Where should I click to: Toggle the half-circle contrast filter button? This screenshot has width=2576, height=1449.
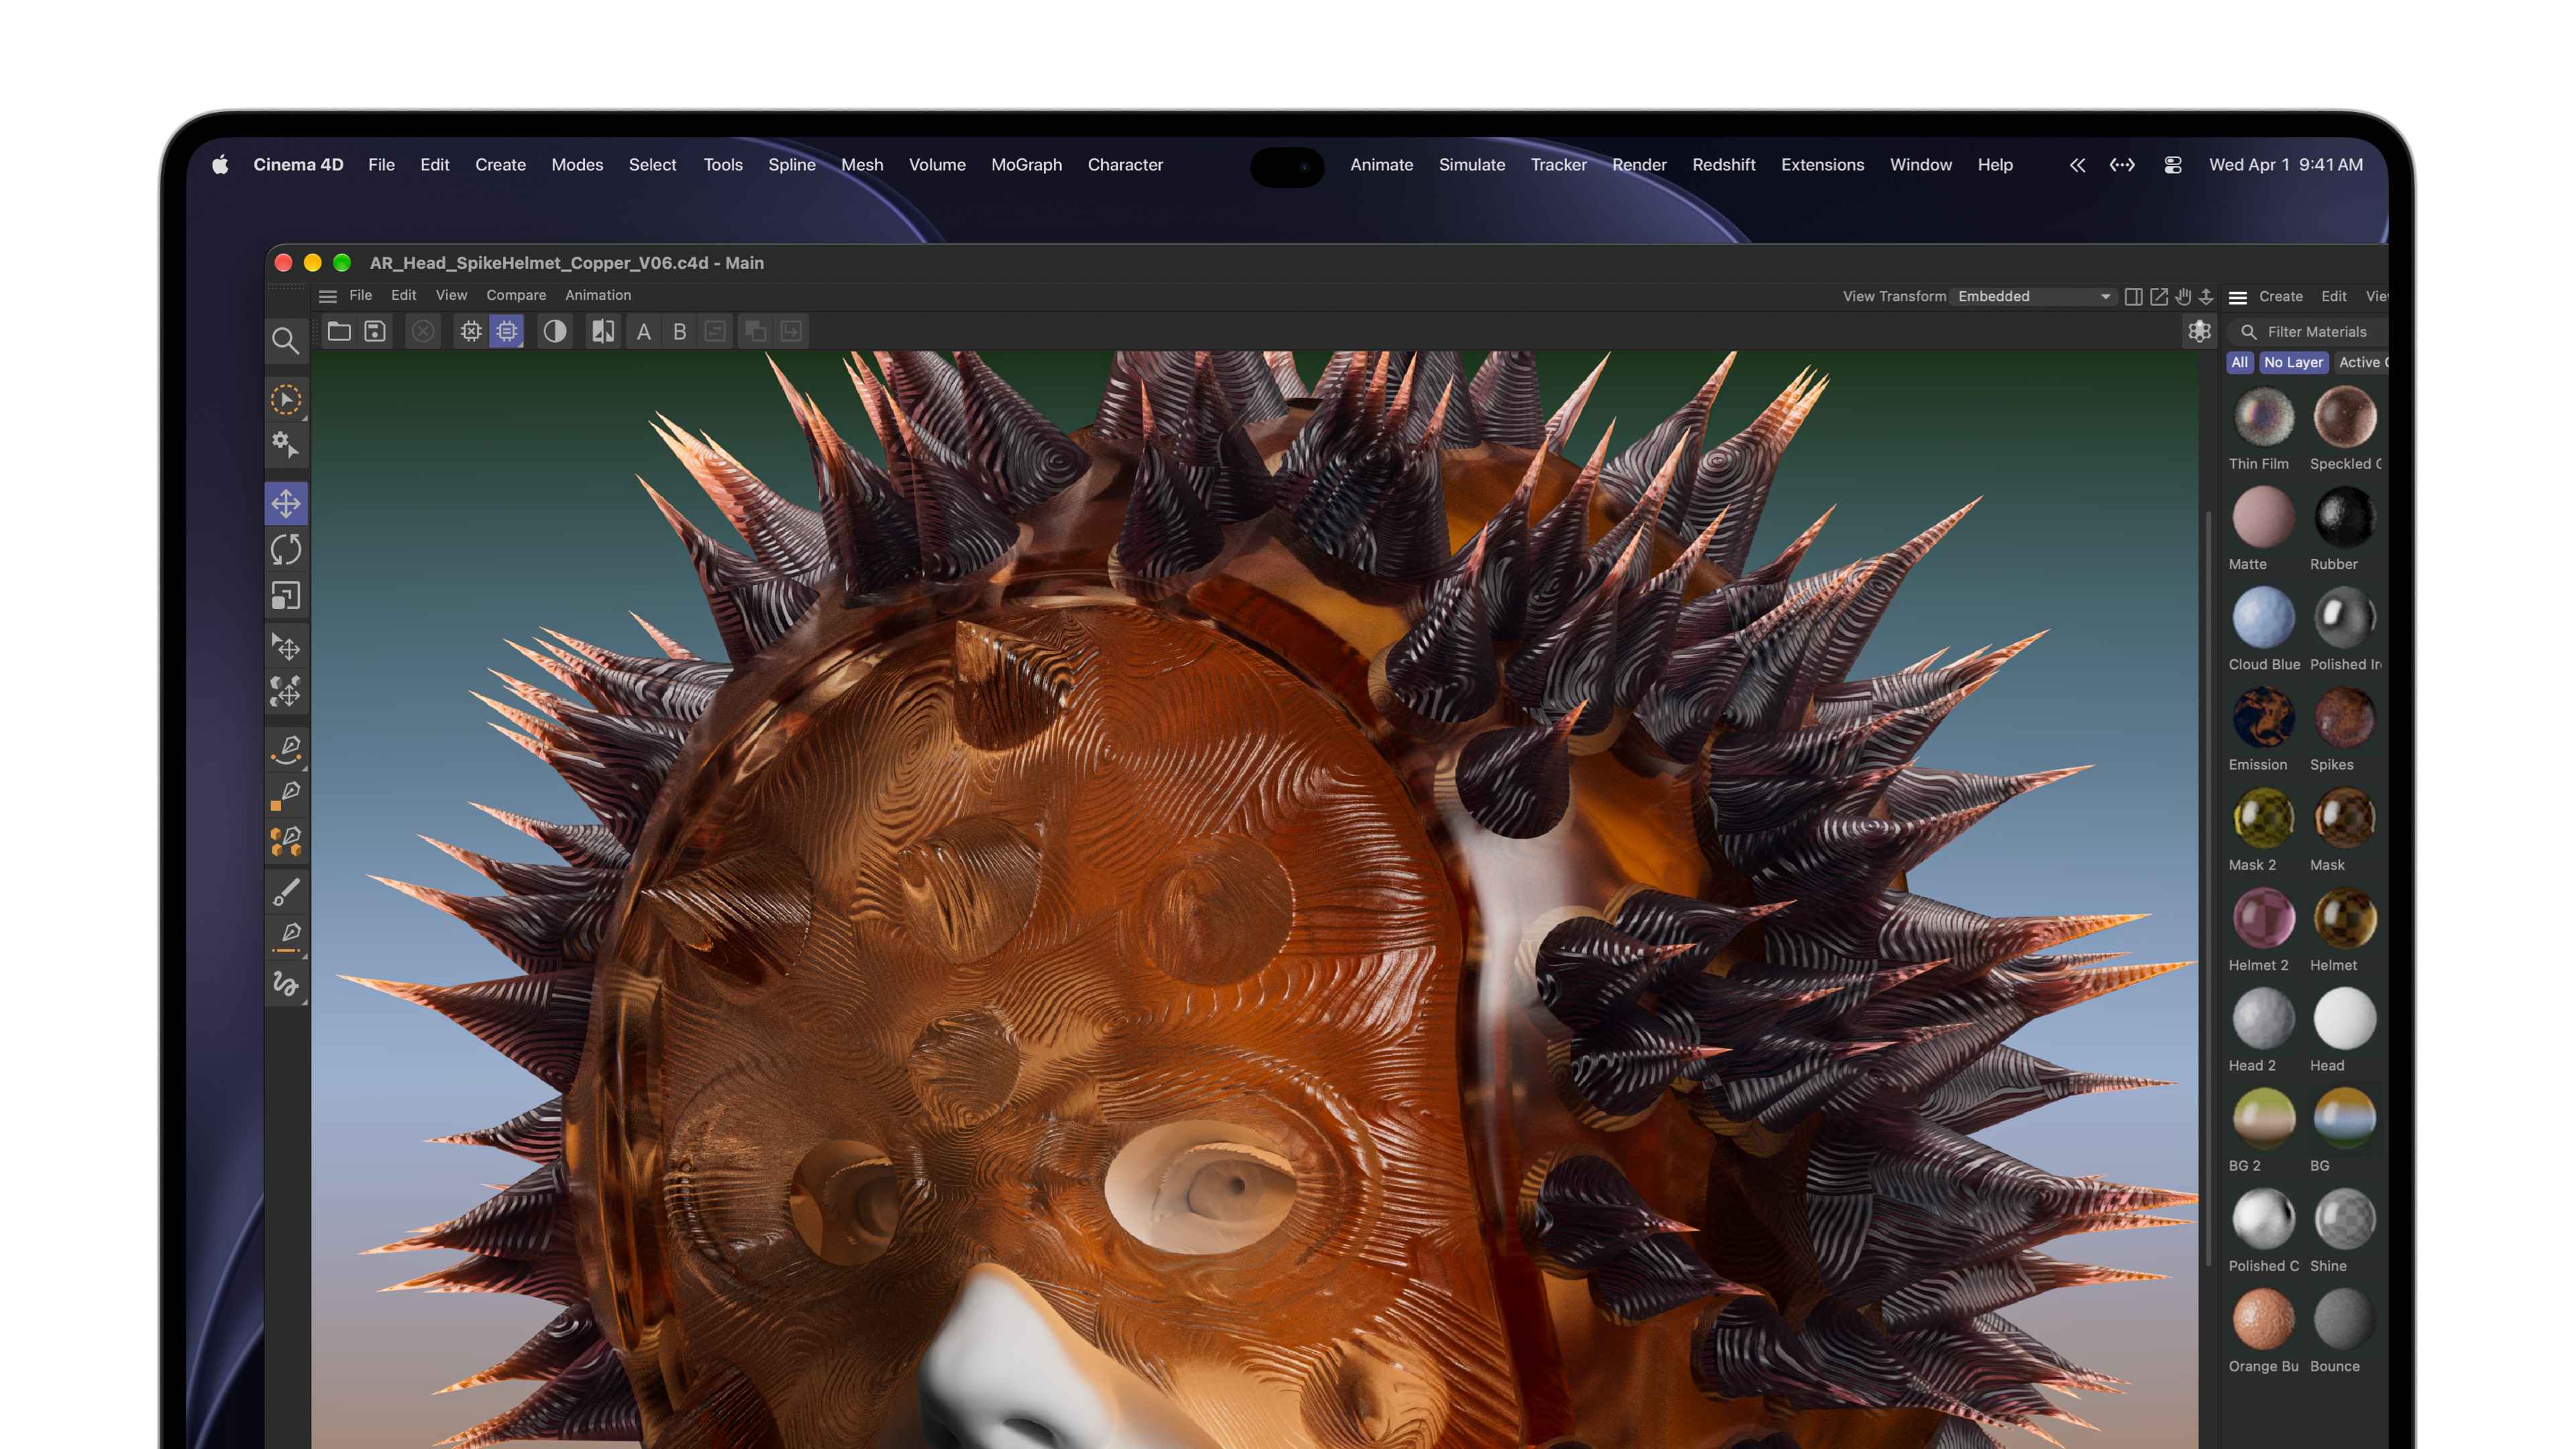pos(555,331)
